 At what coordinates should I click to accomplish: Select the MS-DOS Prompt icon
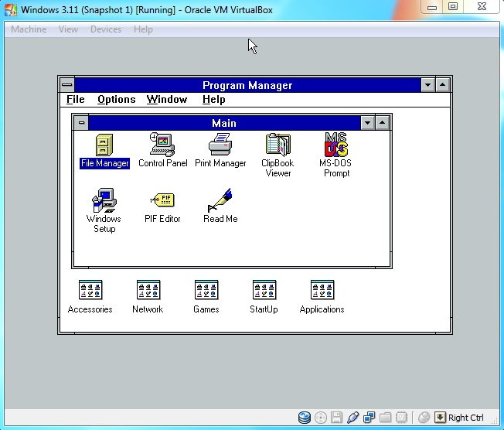click(x=335, y=145)
